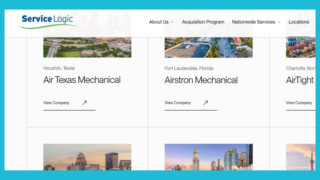Screen dimensions: 320x180
Task: Open Fort Lauderdale aerial photo thumbnail
Action: click(x=208, y=47)
